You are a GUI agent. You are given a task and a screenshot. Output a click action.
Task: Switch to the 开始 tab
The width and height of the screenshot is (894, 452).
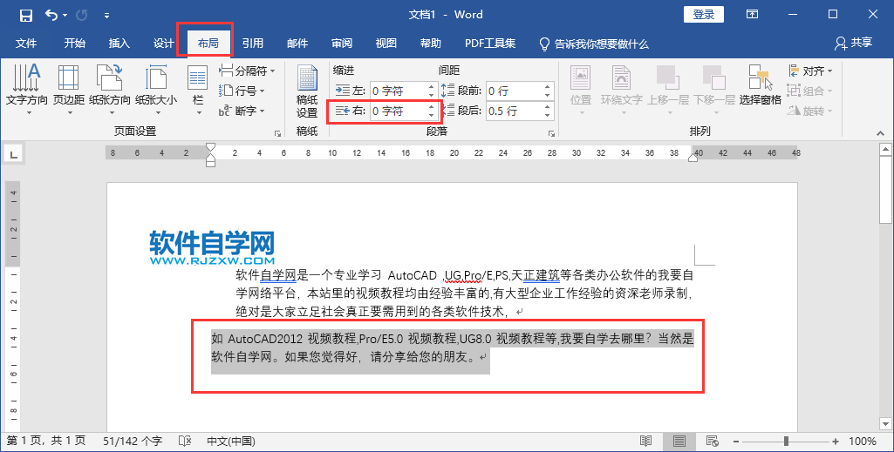pos(75,44)
